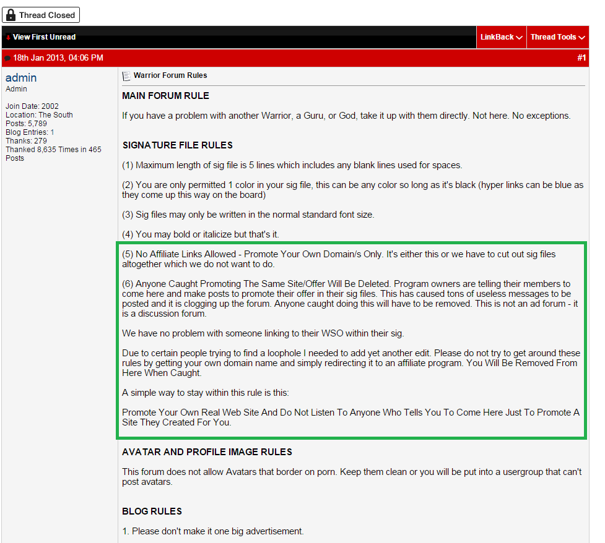
Task: Click rule (1) about maximum sig length
Action: pyautogui.click(x=292, y=165)
